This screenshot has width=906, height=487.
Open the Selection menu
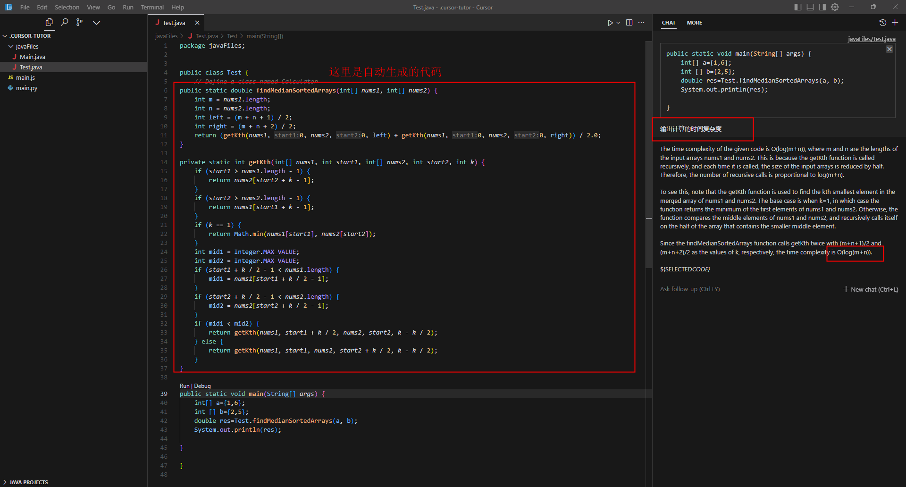click(x=67, y=7)
